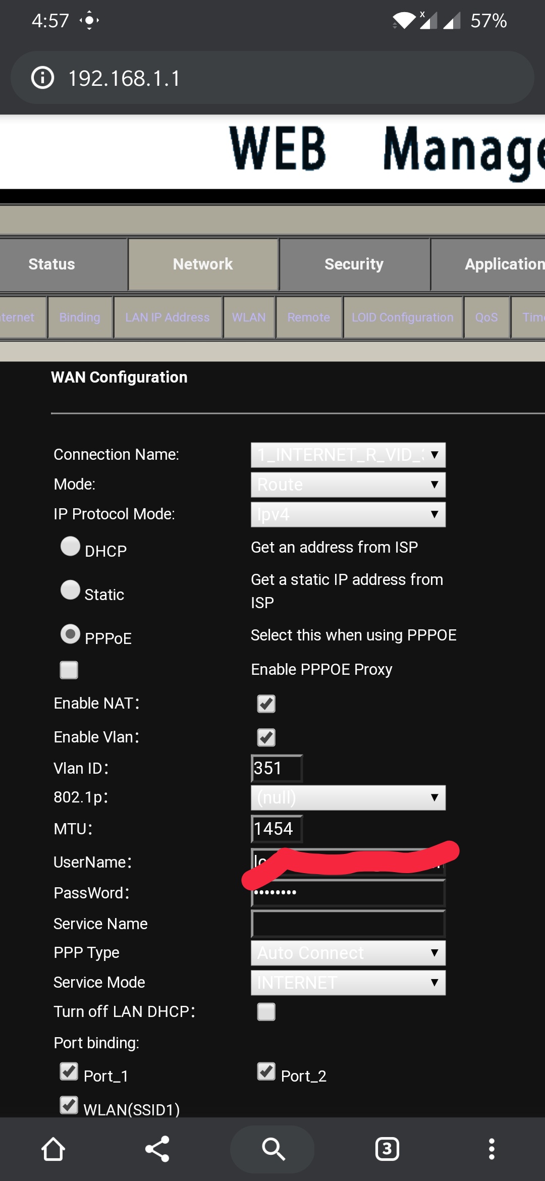Switch to the Security tab

point(354,264)
